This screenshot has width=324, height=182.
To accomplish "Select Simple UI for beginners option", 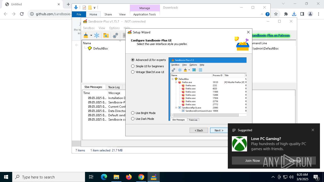I will coord(147,66).
